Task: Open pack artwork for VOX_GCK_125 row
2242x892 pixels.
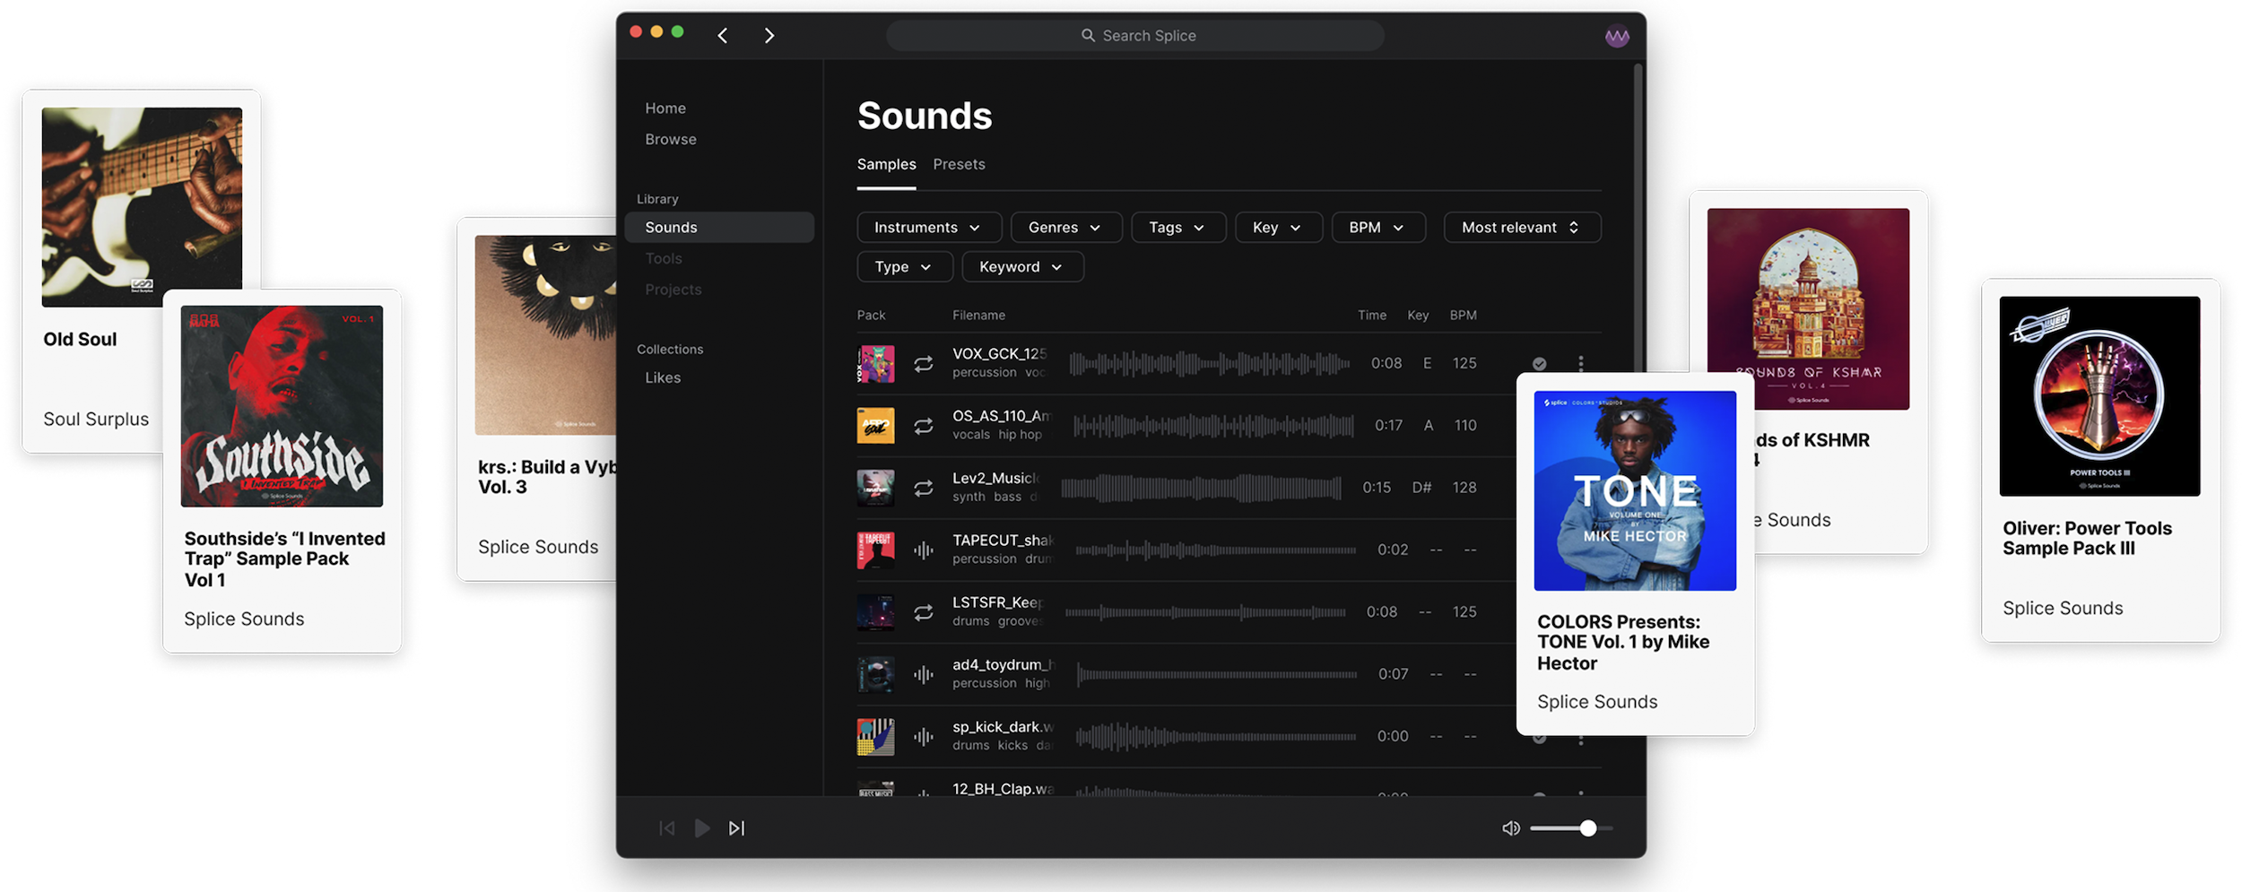Action: [x=875, y=364]
